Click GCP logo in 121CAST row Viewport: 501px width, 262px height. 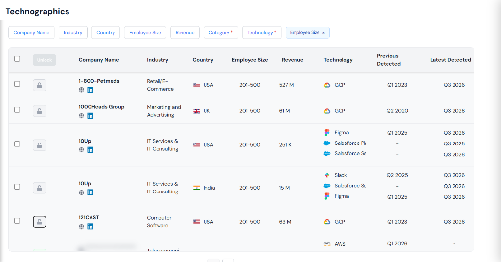coord(327,222)
